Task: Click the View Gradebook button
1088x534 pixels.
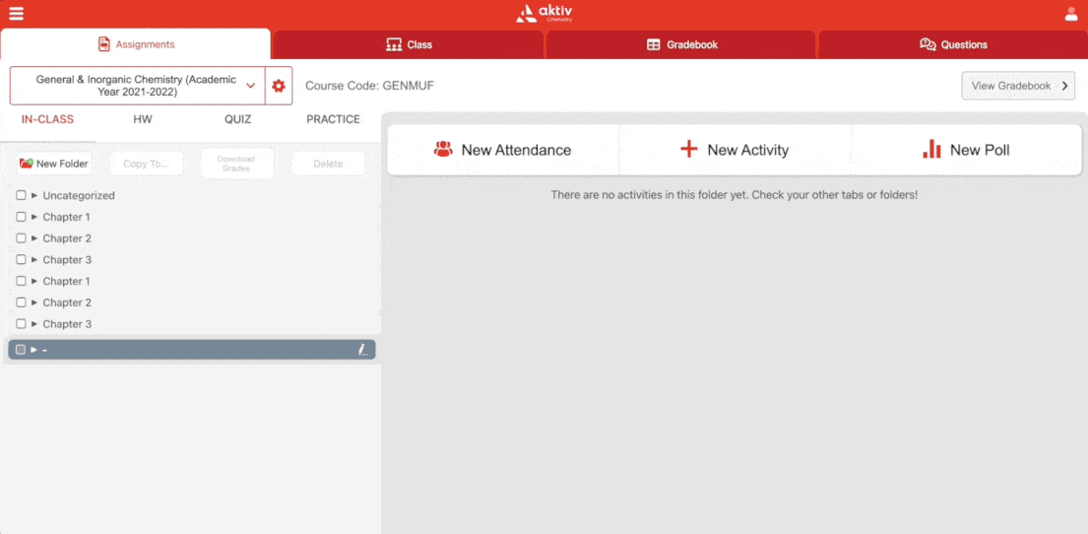Action: (x=1019, y=86)
